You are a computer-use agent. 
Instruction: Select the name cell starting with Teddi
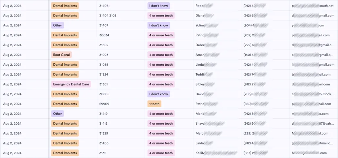[x=217, y=74]
